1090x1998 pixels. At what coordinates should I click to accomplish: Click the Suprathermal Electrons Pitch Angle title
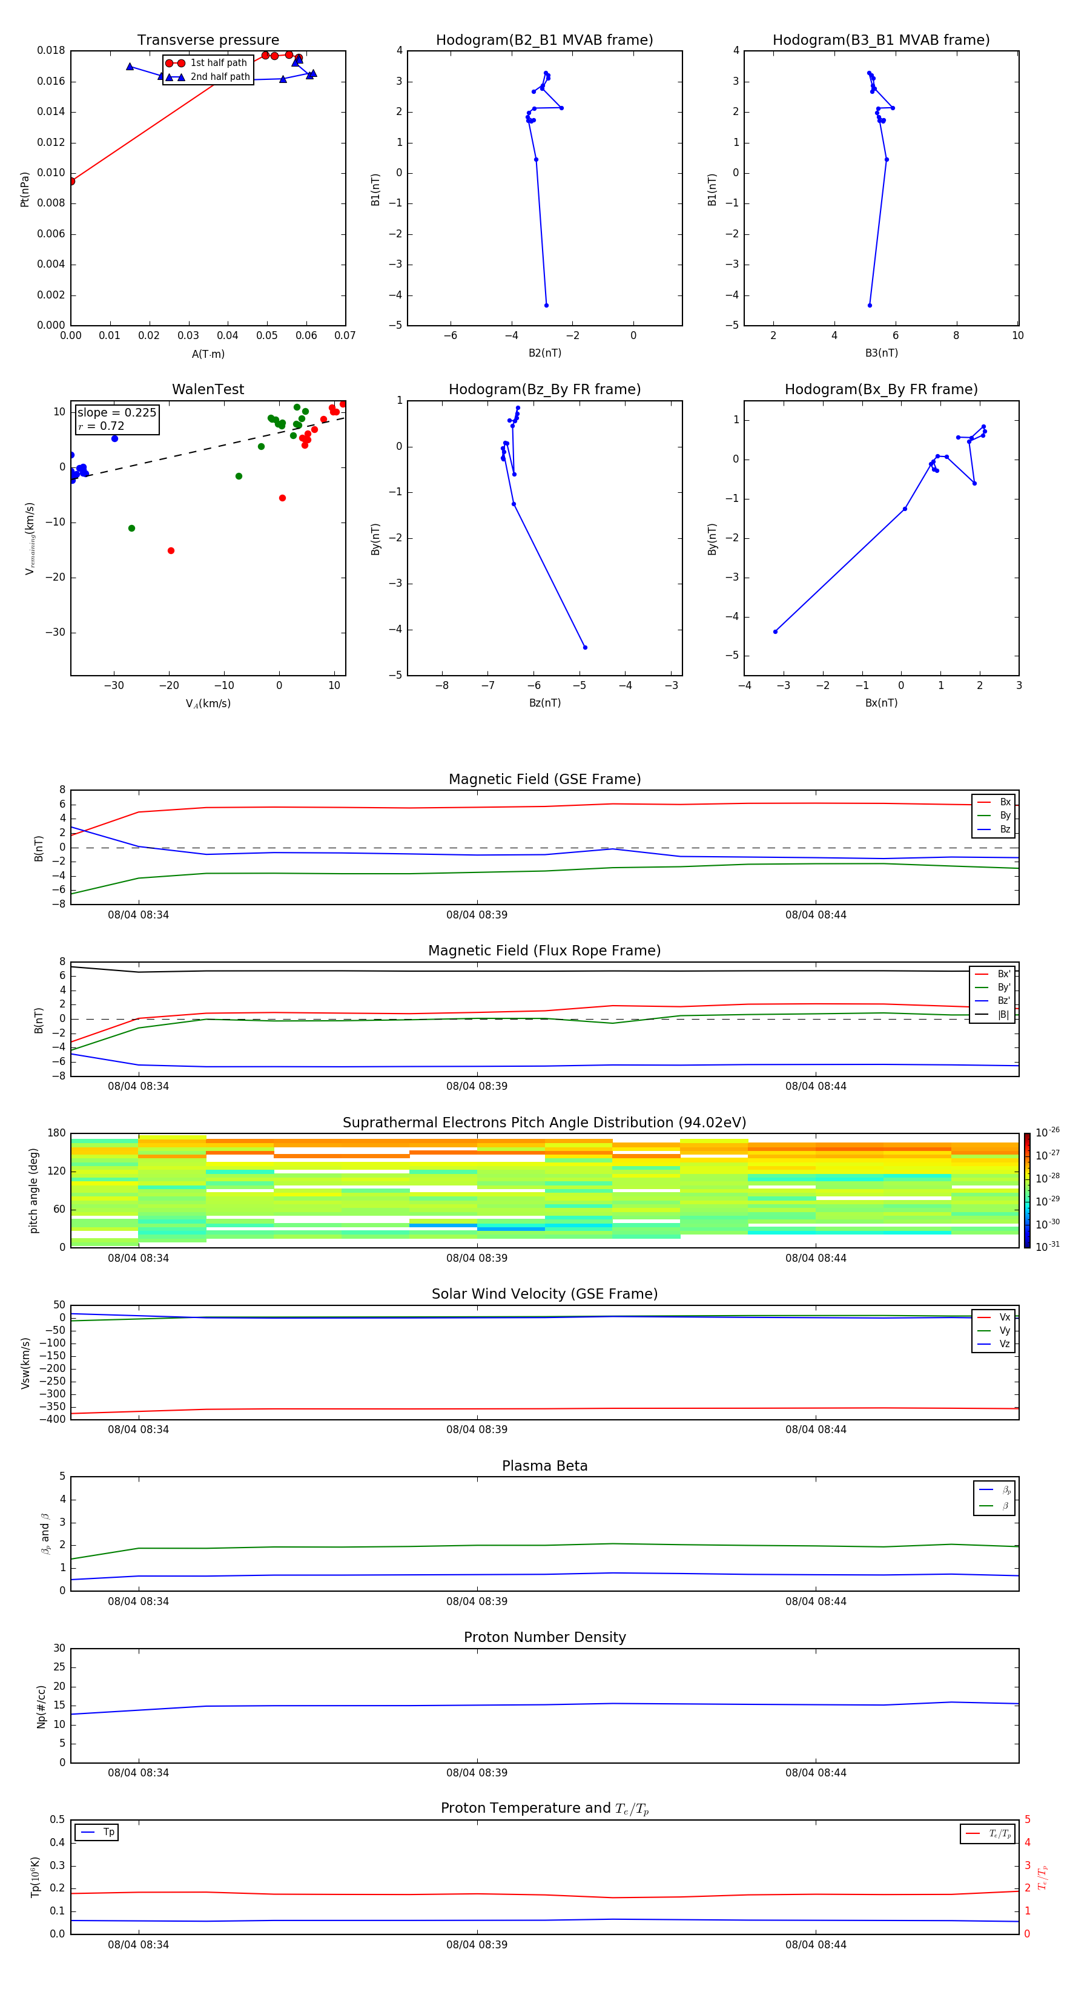pyautogui.click(x=544, y=1123)
